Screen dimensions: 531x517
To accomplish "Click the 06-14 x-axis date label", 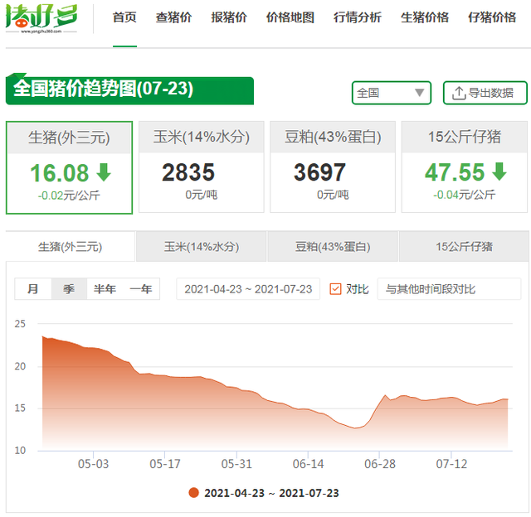I will 308,464.
